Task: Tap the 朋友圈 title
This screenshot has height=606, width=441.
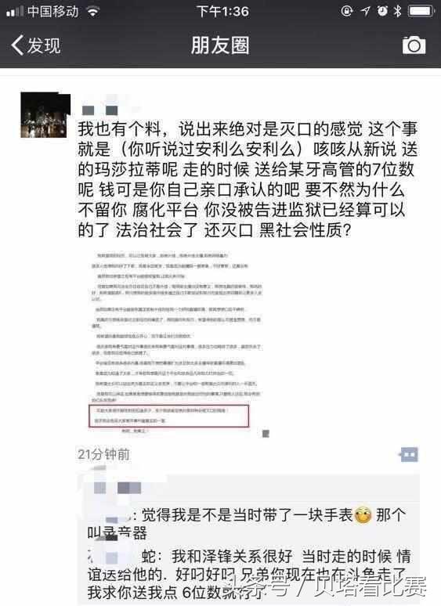Action: [x=220, y=45]
